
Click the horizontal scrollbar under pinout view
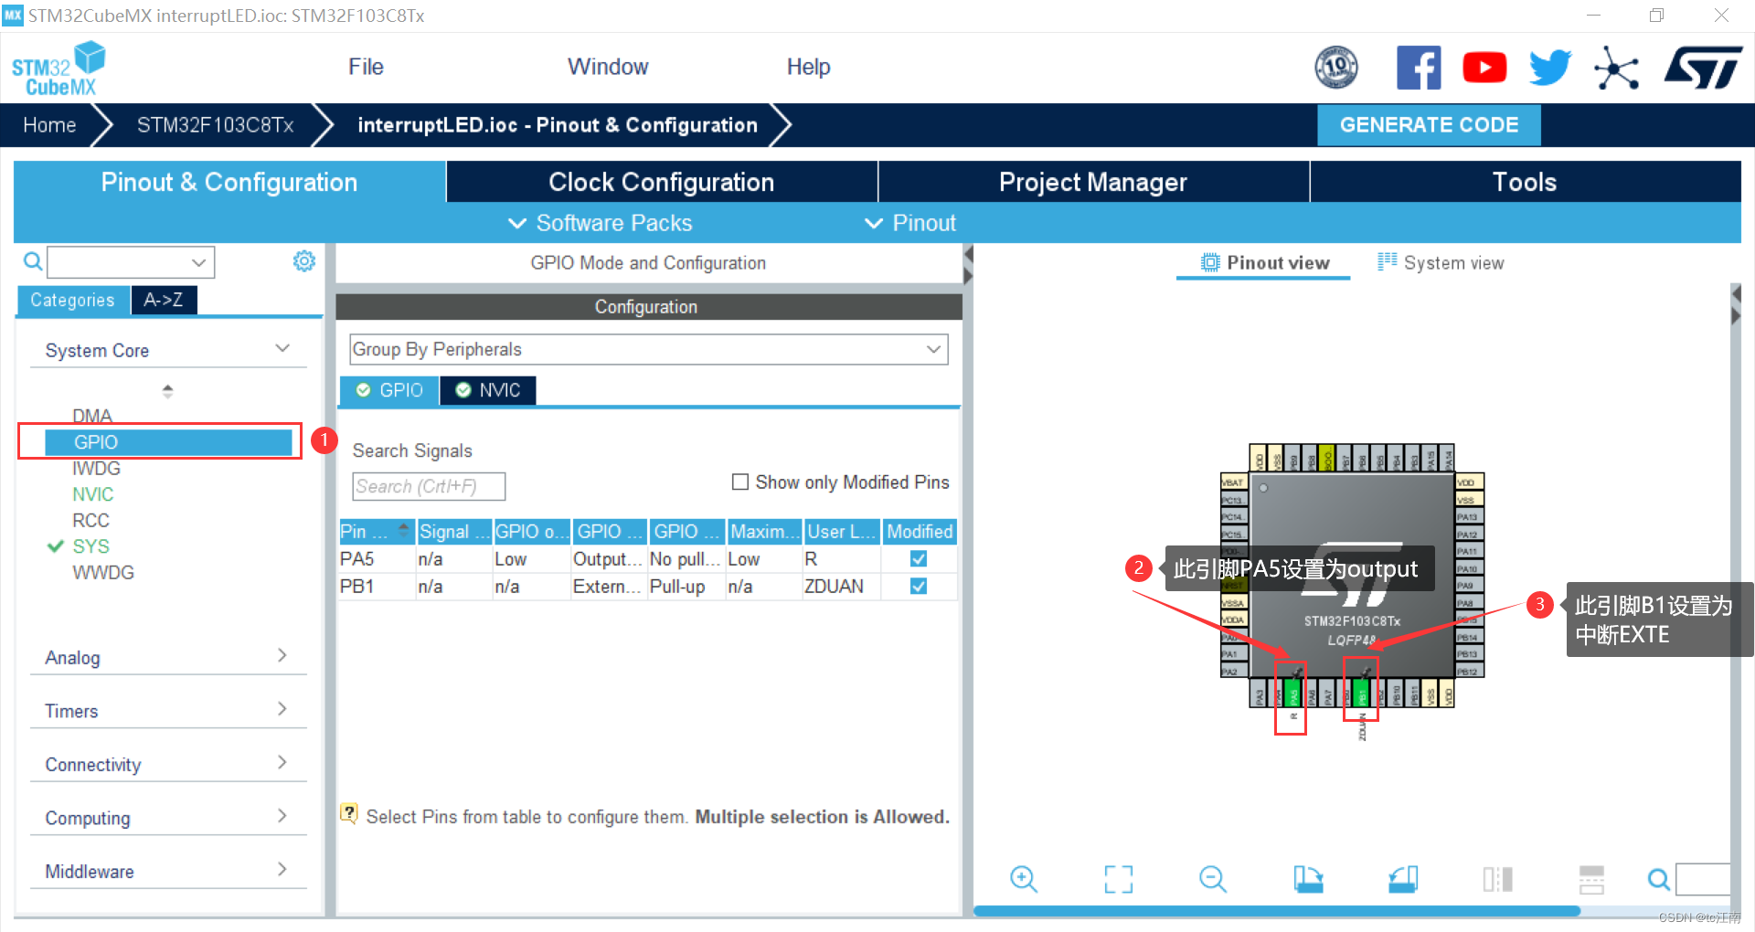pos(1276,911)
